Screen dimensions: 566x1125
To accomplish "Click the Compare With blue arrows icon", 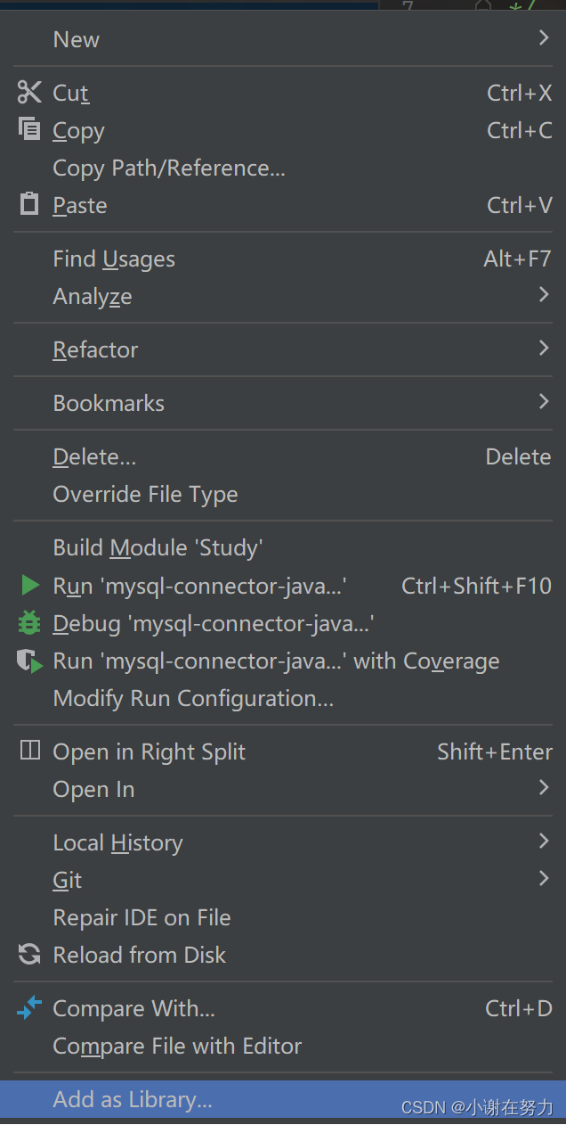I will 29,1008.
